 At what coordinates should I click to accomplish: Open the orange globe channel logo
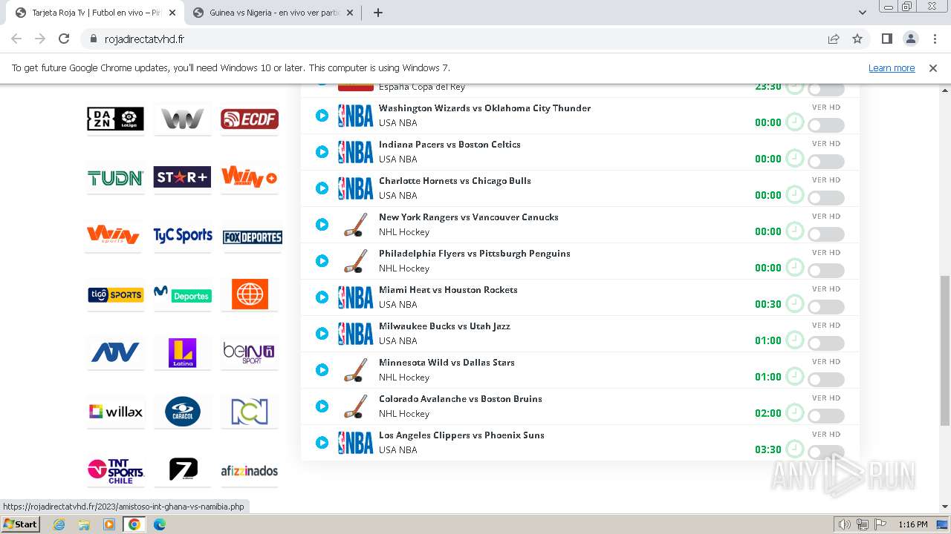point(250,294)
